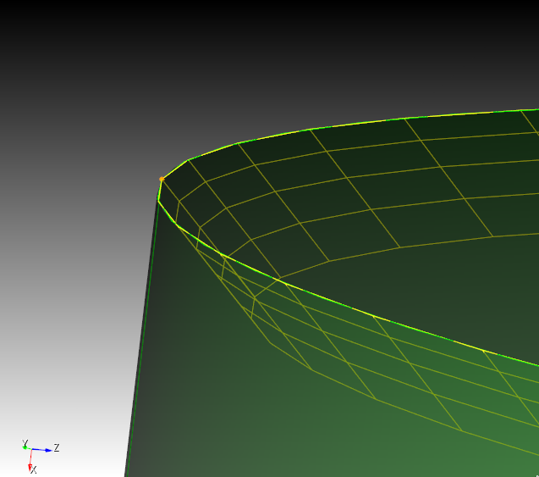Select the dark left silhouette edge of the body
This screenshot has height=477, width=539.
point(142,339)
